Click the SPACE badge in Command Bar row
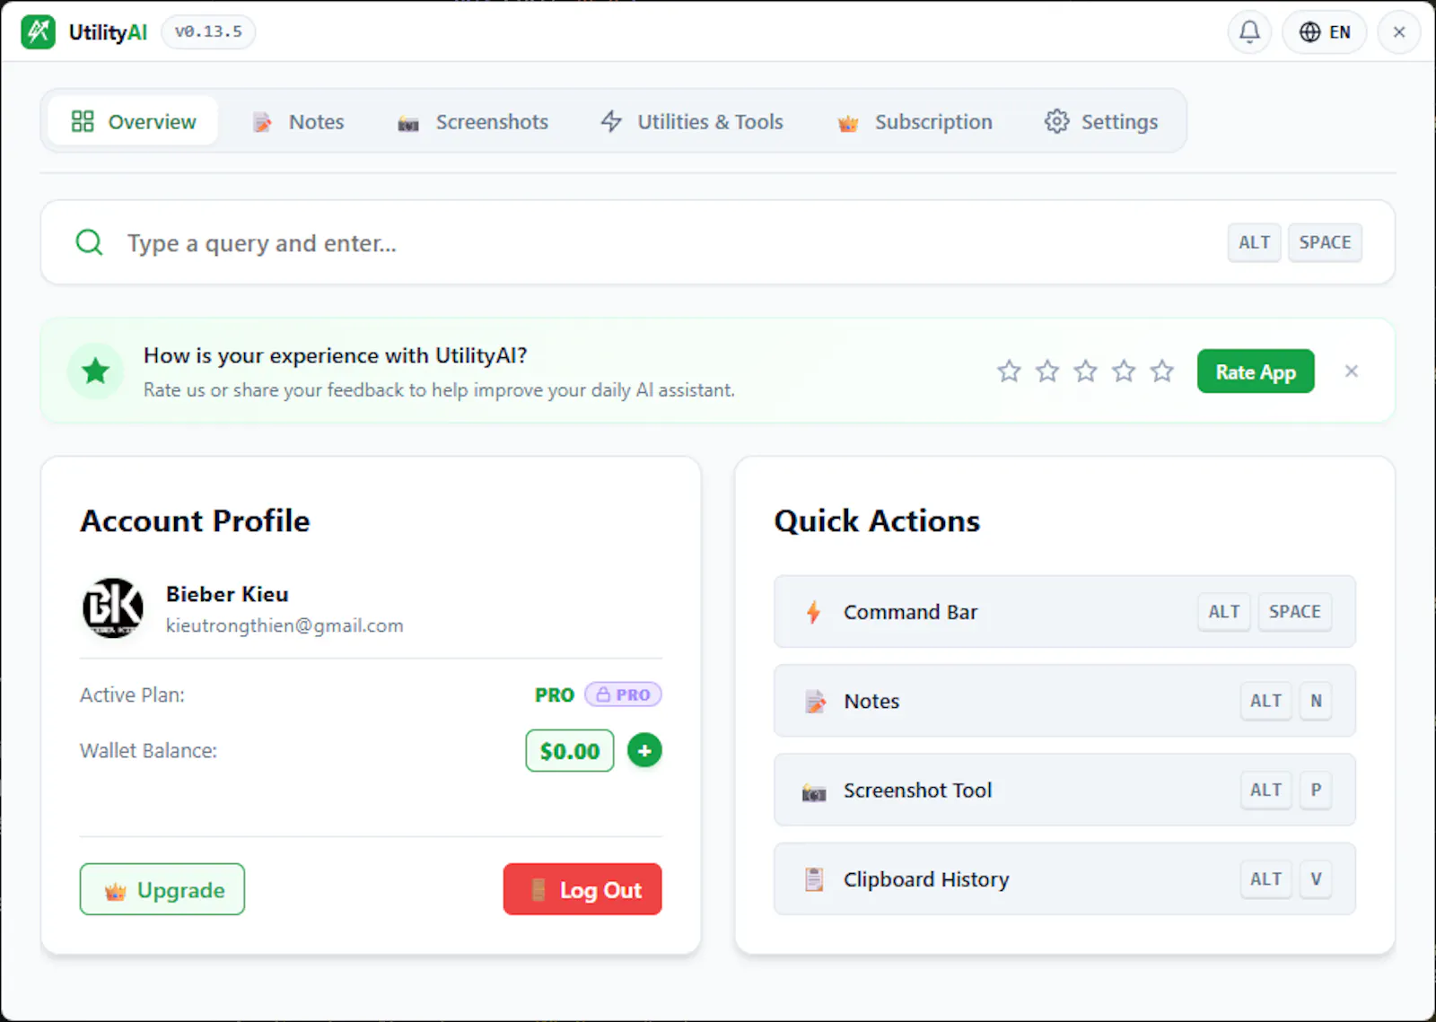The width and height of the screenshot is (1436, 1022). pyautogui.click(x=1294, y=612)
